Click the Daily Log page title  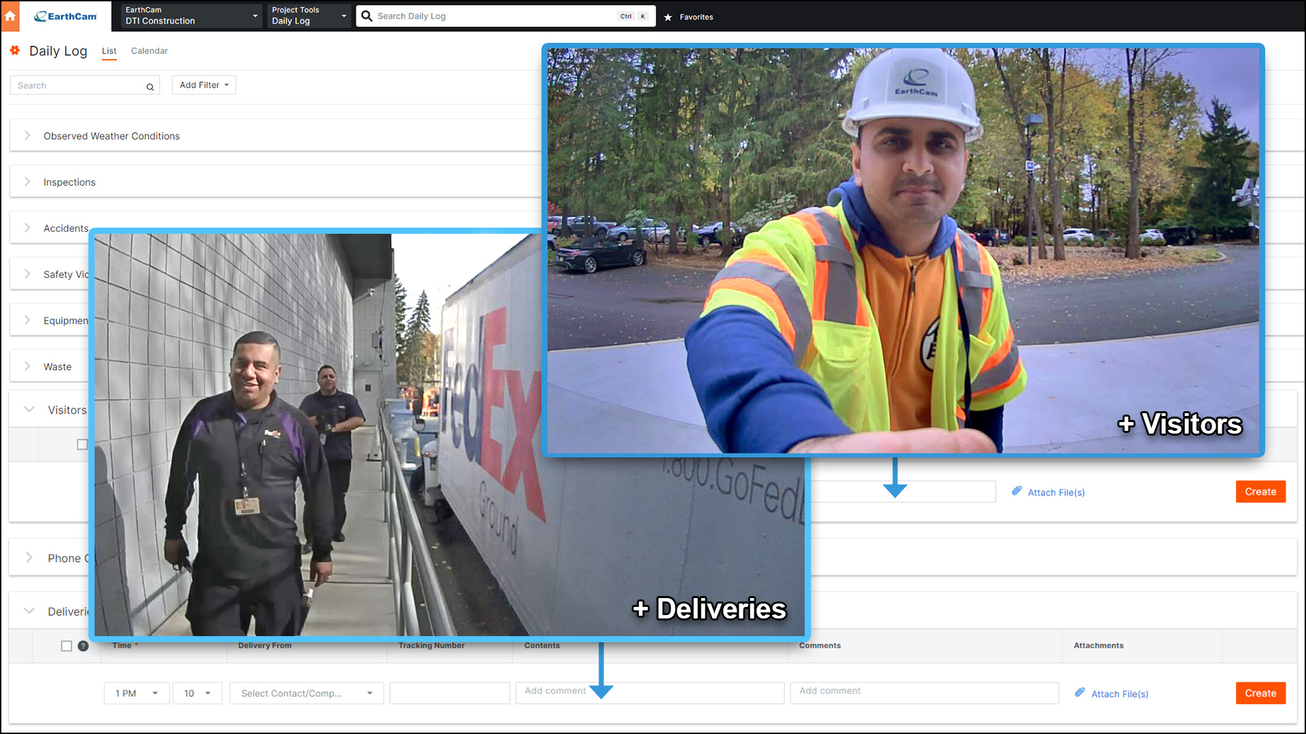58,51
